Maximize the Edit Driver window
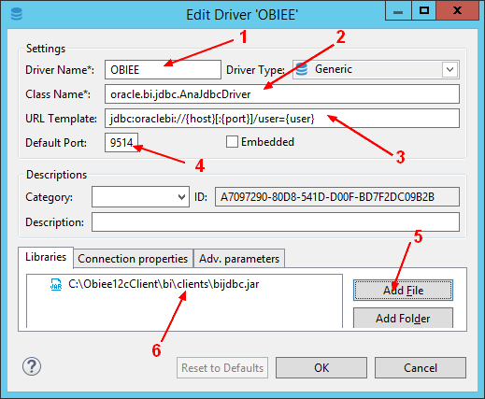 point(424,11)
